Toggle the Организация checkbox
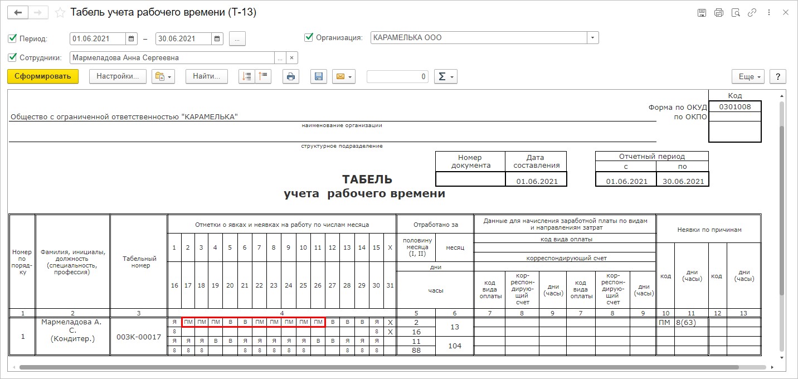This screenshot has height=379, width=798. [309, 37]
